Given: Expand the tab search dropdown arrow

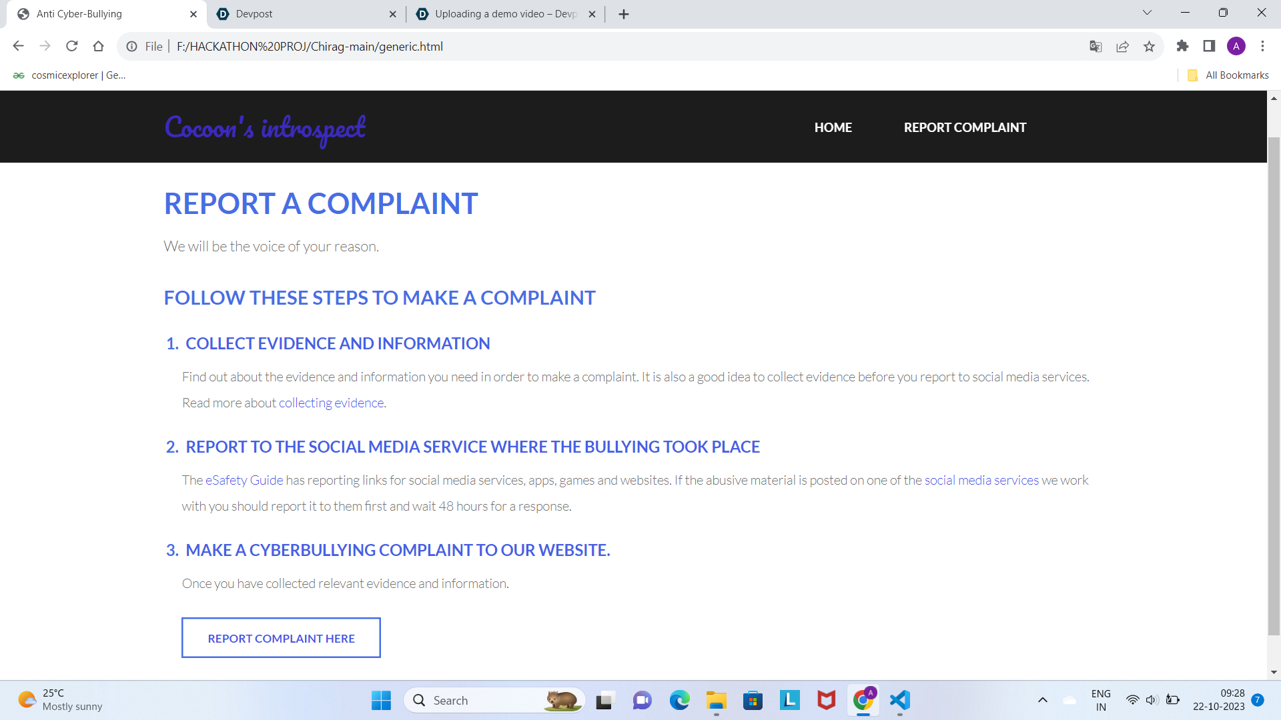Looking at the screenshot, I should [1147, 13].
